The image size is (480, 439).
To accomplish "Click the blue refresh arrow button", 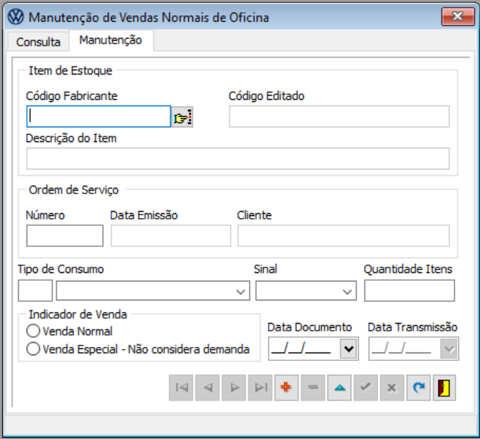I will [x=419, y=388].
